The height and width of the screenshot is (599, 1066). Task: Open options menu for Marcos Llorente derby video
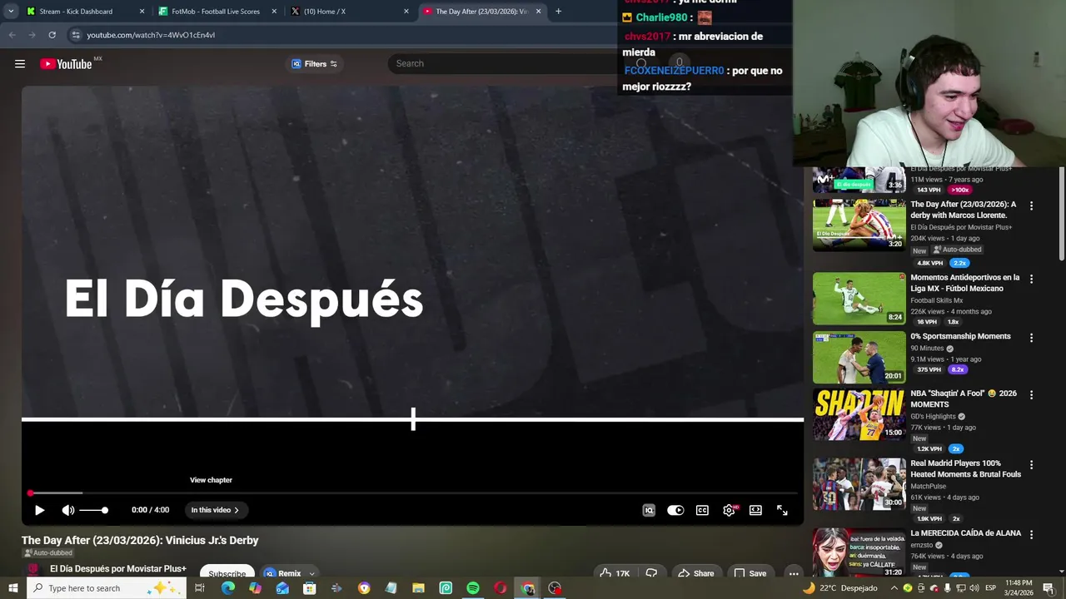1031,205
